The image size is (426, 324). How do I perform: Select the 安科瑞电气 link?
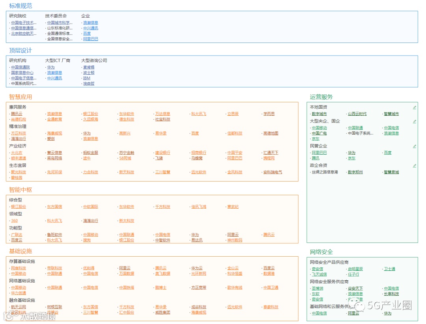point(273,172)
